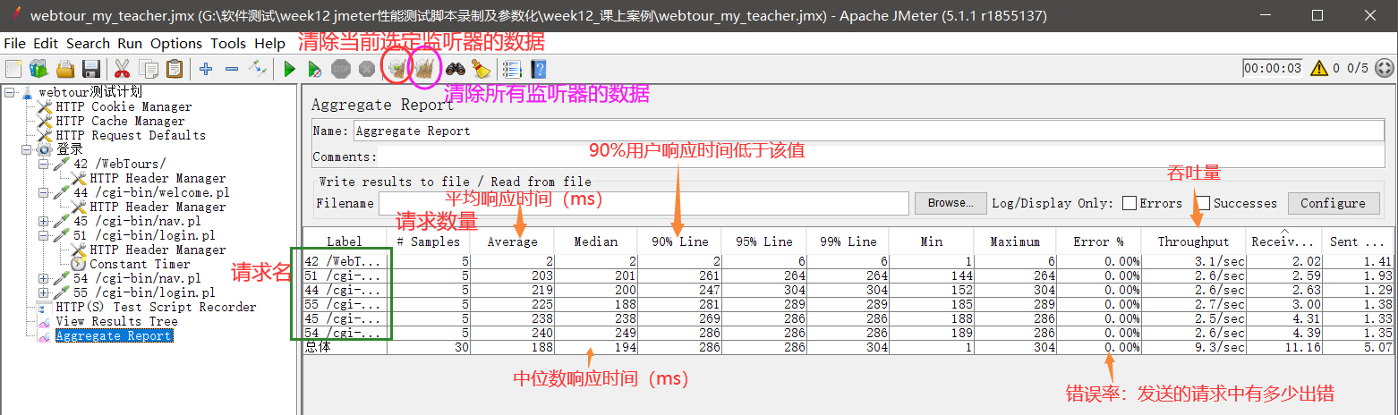
Task: Select HTTP Cache Manager in the tree
Action: 120,122
